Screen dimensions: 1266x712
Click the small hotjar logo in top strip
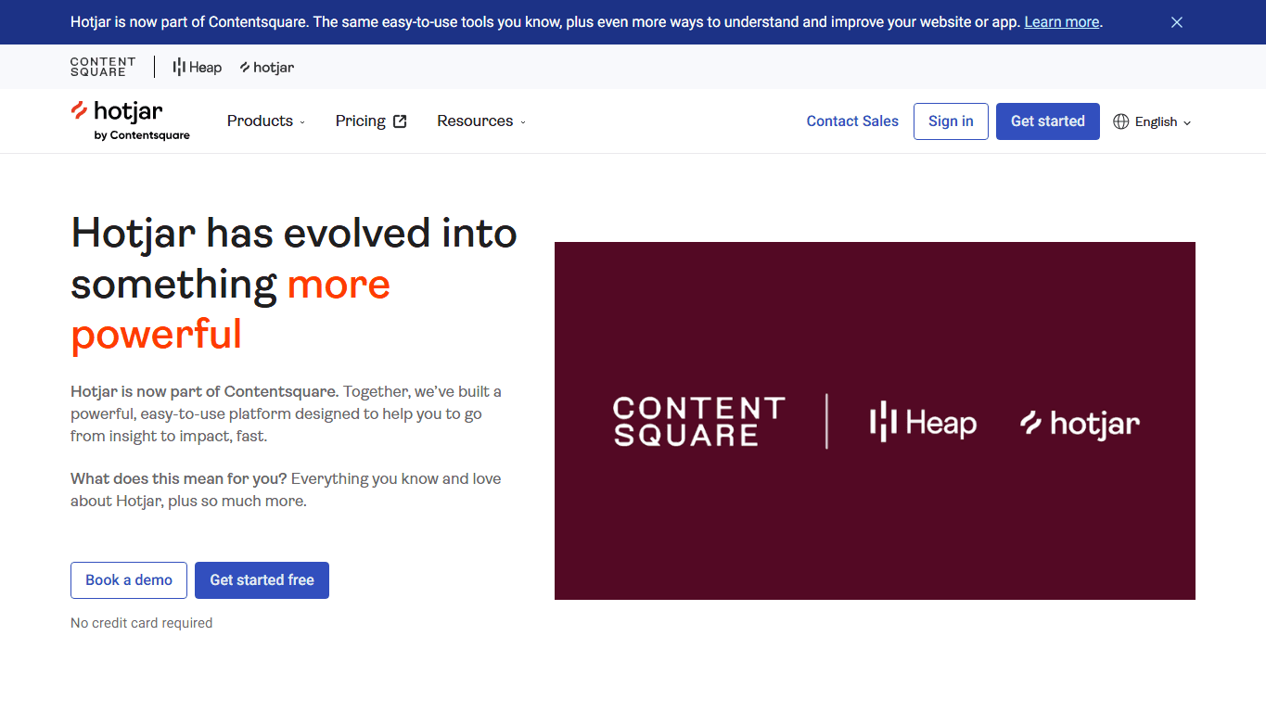click(x=267, y=67)
